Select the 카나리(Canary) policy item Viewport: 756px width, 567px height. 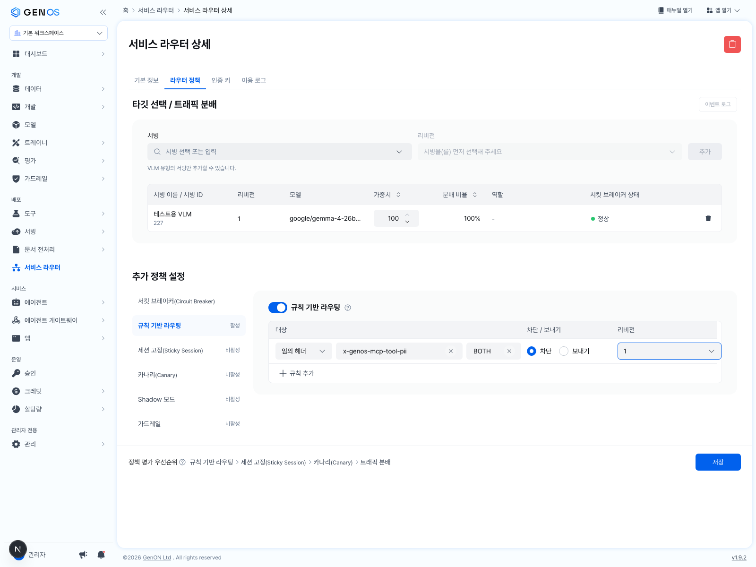click(x=189, y=375)
